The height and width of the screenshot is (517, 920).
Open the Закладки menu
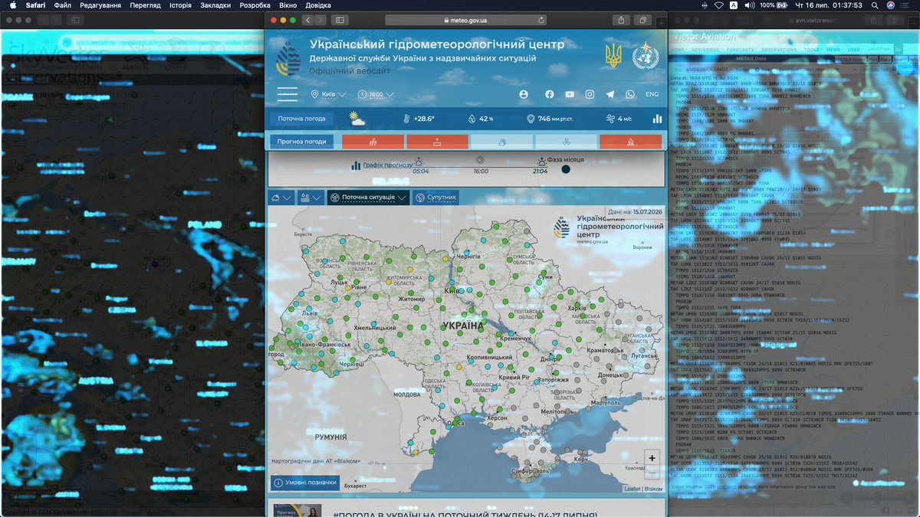[215, 5]
